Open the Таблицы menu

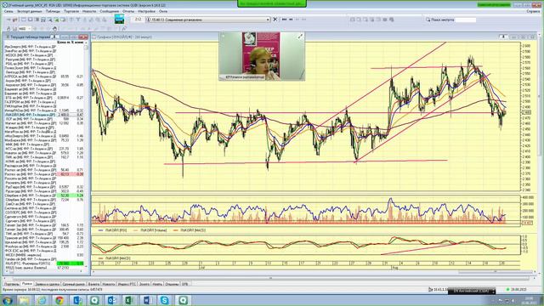point(53,11)
